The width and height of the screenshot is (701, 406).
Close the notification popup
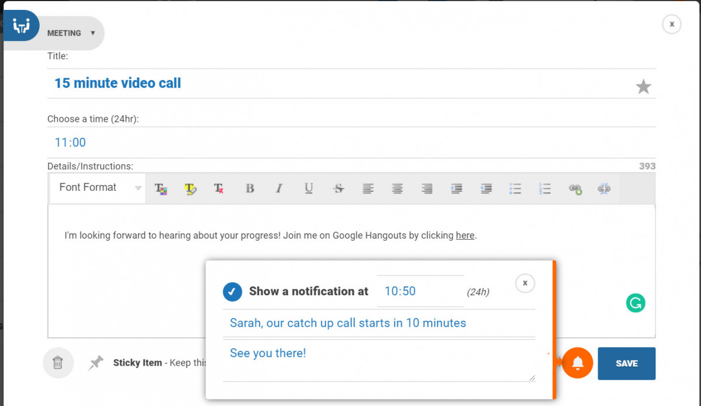pos(525,283)
